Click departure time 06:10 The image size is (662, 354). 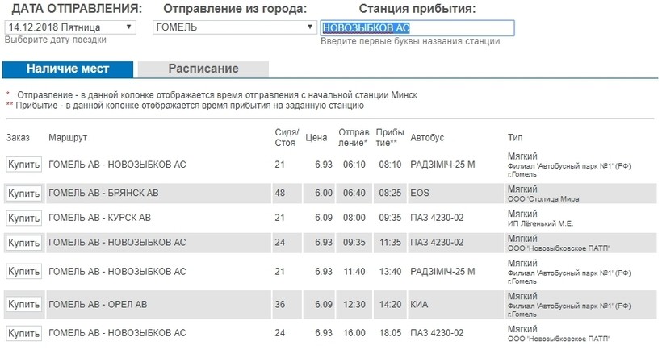pos(354,165)
